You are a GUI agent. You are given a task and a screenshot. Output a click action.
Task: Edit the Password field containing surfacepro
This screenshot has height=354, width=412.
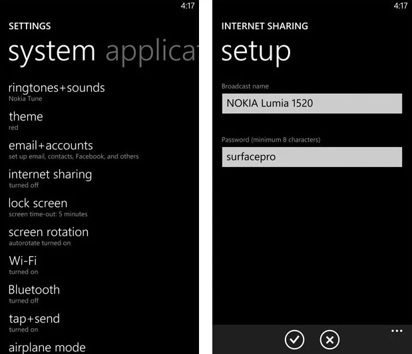coord(312,157)
